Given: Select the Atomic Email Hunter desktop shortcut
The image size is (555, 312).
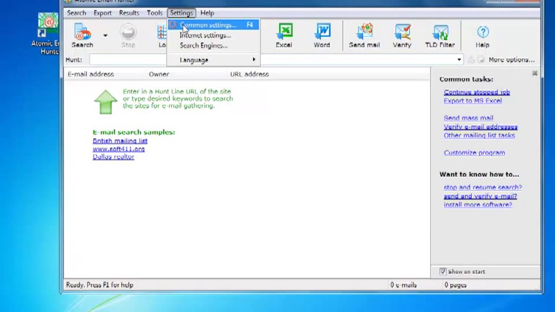Looking at the screenshot, I should click(45, 34).
